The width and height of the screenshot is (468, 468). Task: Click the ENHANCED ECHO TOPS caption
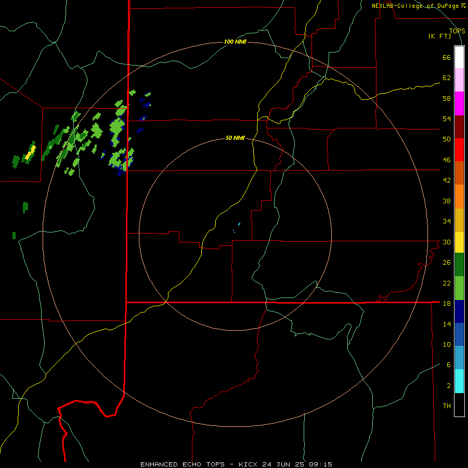point(183,464)
